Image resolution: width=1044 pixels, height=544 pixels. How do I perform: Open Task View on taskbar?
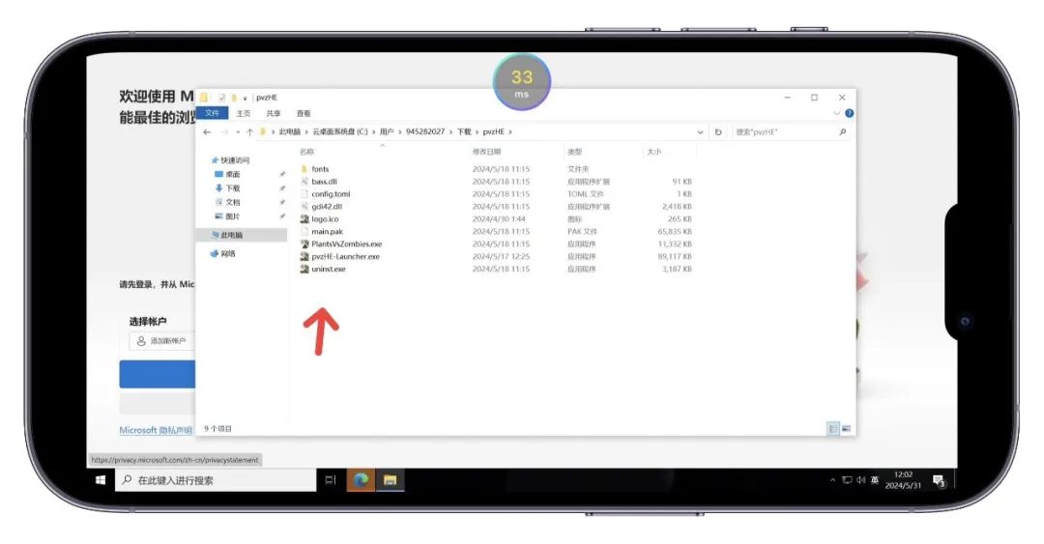(x=331, y=480)
